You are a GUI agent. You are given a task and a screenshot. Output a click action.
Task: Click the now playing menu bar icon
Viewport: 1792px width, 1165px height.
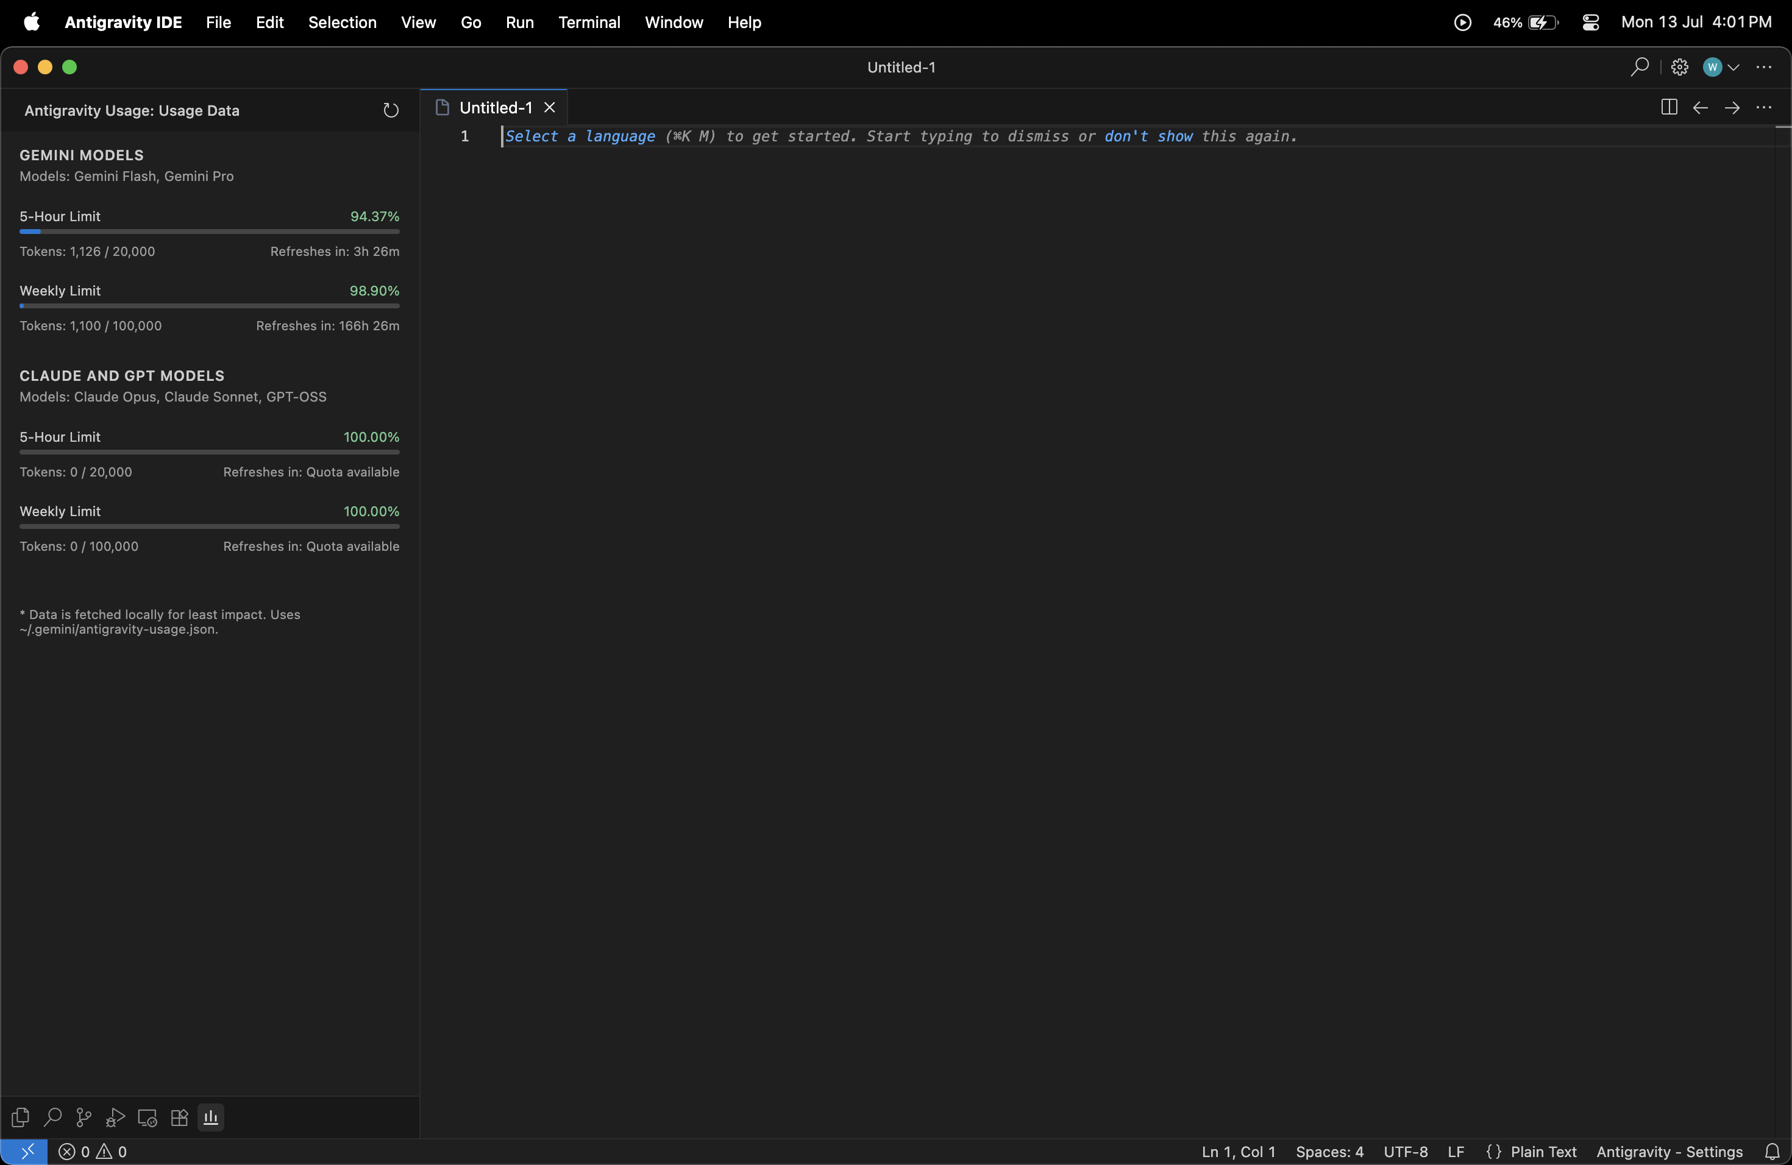coord(1462,23)
